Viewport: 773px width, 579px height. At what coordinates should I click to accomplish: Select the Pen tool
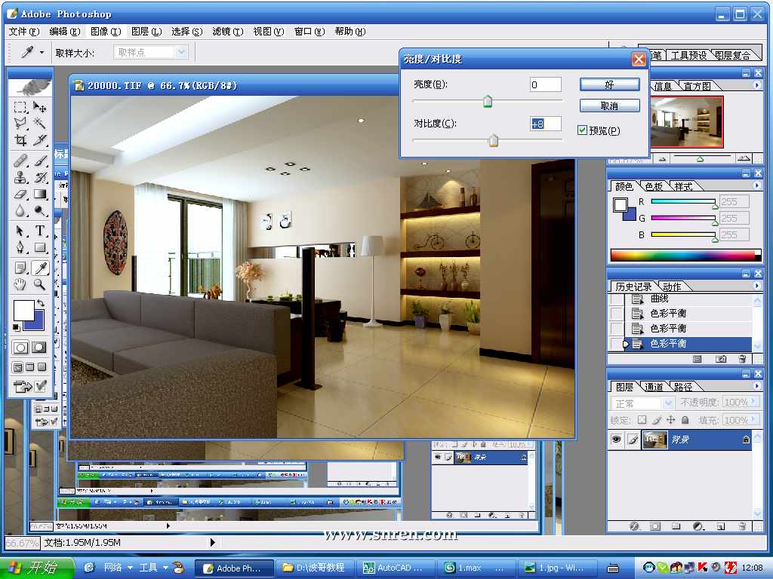20,247
